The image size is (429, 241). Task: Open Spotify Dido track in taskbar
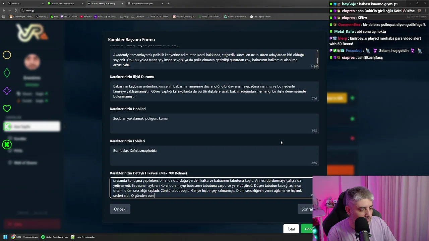[x=55, y=237]
